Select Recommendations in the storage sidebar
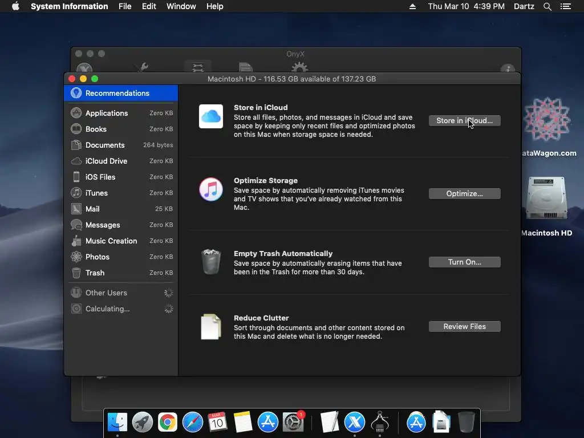This screenshot has width=584, height=438. [121, 93]
